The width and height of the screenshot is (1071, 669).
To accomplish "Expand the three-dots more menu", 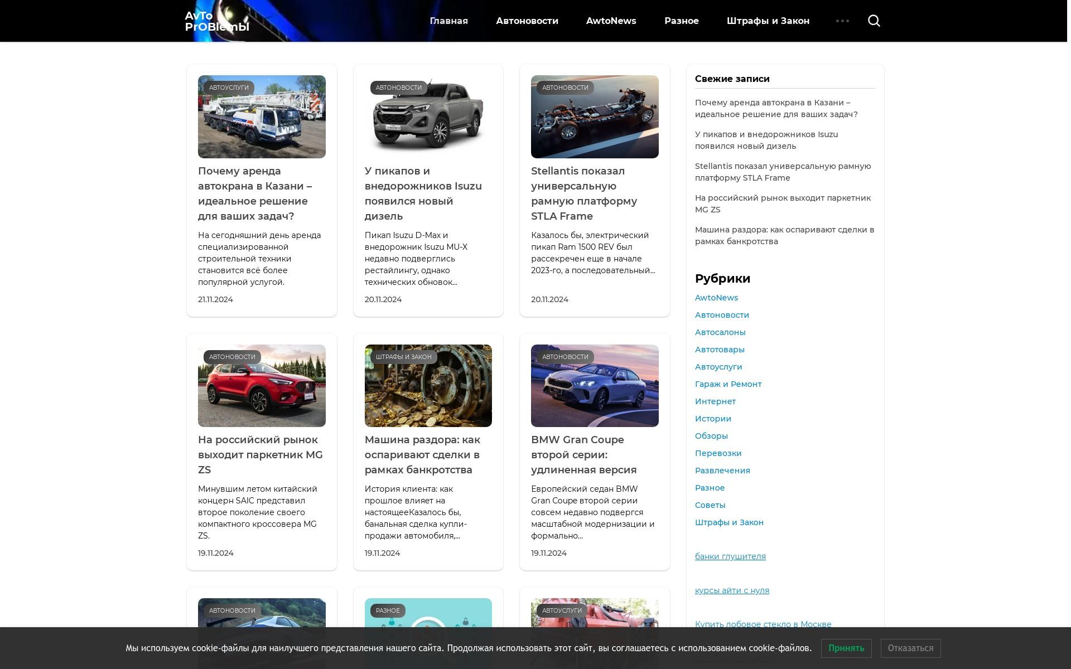I will (x=842, y=21).
